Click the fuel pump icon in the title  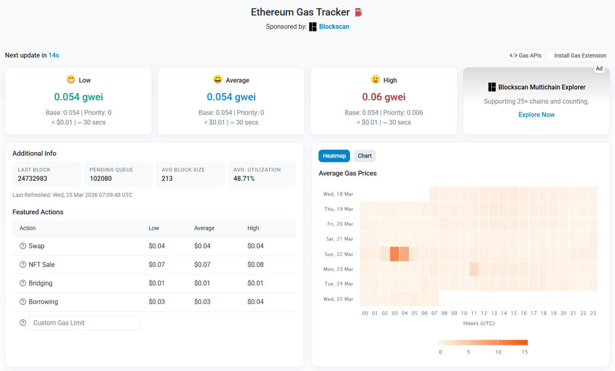(x=358, y=12)
